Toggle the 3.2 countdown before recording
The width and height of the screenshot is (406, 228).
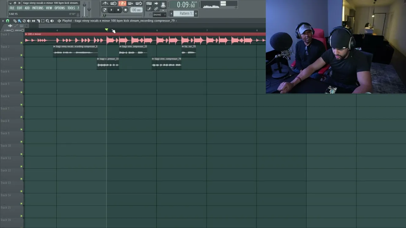click(x=122, y=3)
